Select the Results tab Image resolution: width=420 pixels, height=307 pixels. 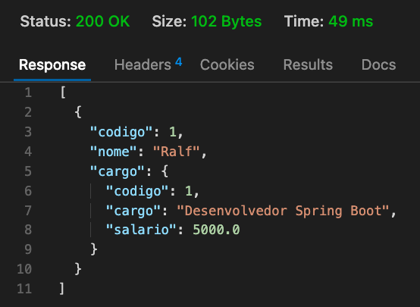coord(308,65)
